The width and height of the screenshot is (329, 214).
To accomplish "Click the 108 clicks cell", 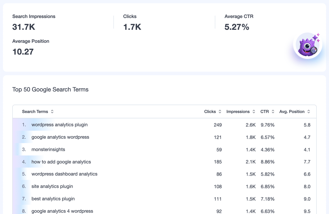I will pos(218,187).
